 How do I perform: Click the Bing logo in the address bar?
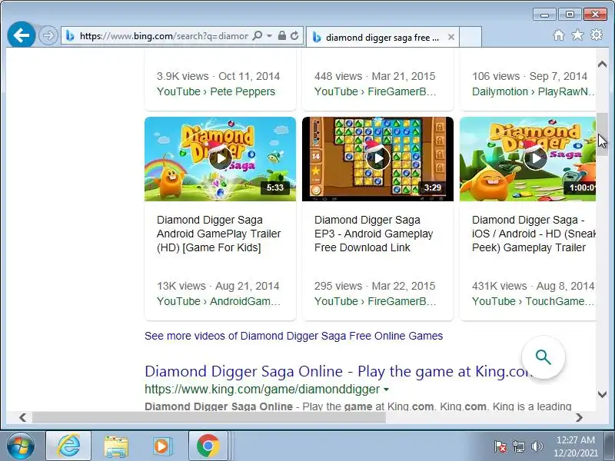tap(70, 36)
